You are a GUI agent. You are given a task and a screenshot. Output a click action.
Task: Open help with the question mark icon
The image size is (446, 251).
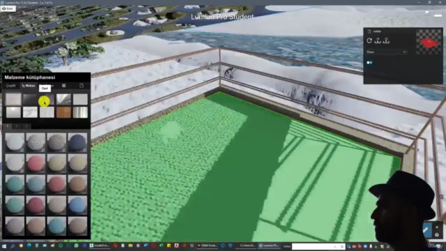pyautogui.click(x=437, y=235)
